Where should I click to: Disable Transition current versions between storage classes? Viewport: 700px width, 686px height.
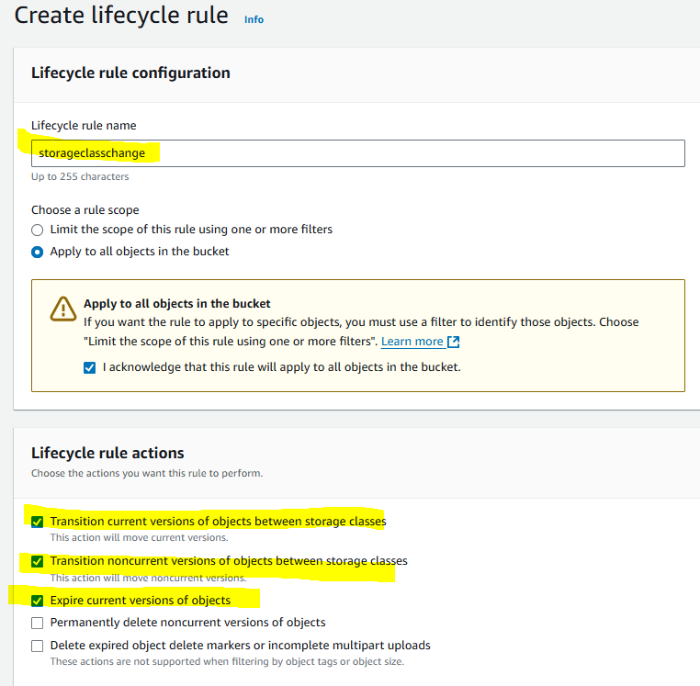point(38,522)
